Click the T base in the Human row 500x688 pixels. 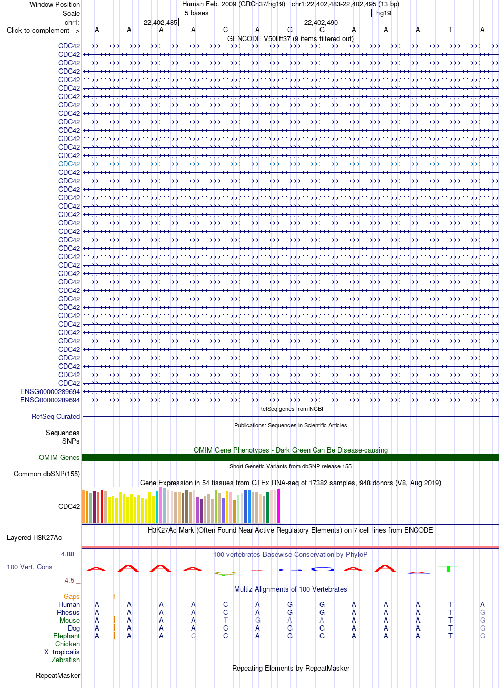[x=450, y=604]
